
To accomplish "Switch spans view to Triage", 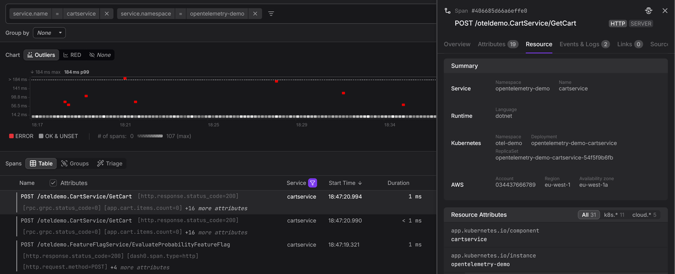I will coord(110,163).
